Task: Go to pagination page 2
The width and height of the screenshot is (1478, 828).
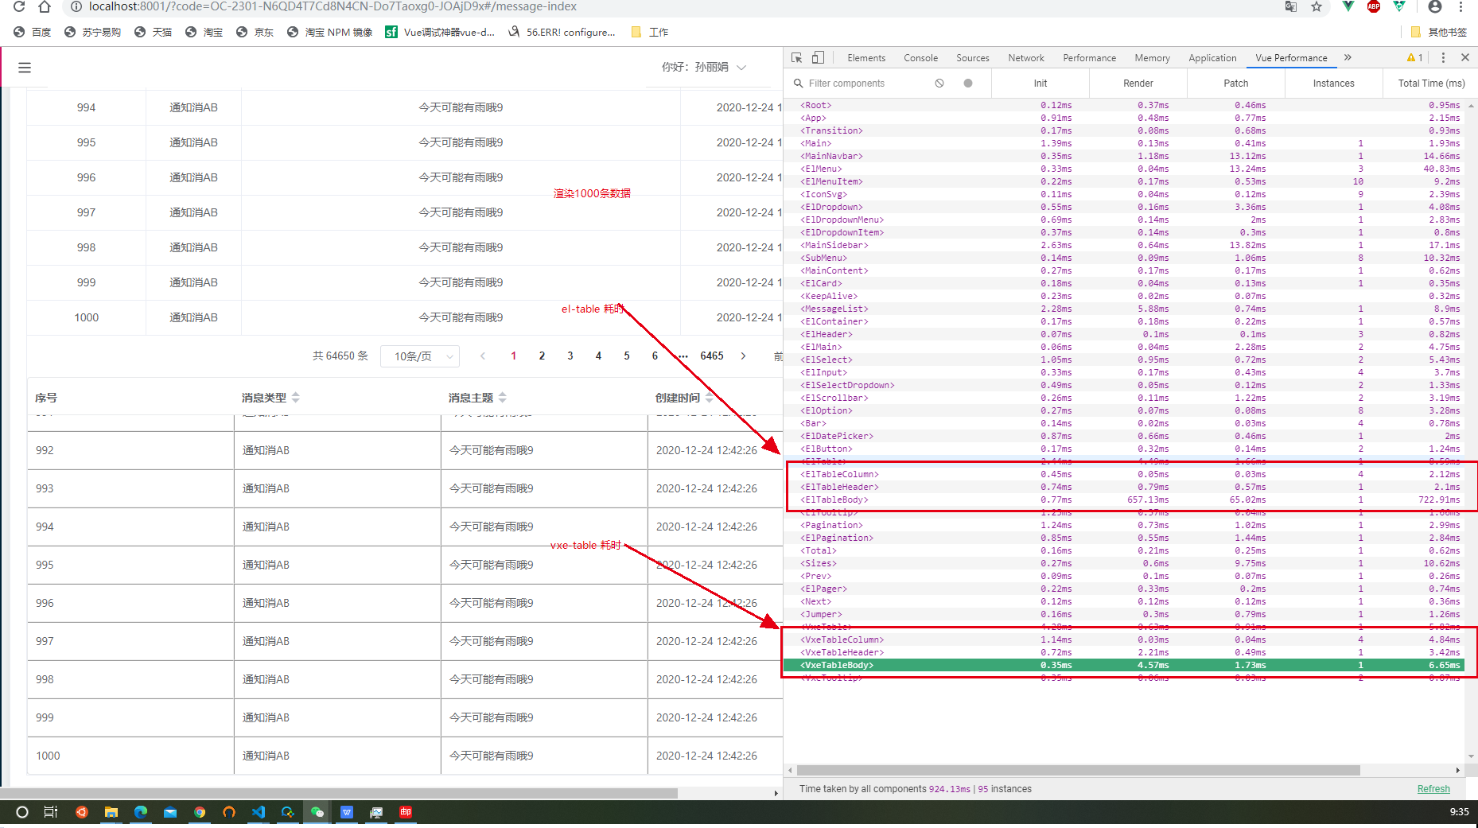Action: [x=542, y=356]
